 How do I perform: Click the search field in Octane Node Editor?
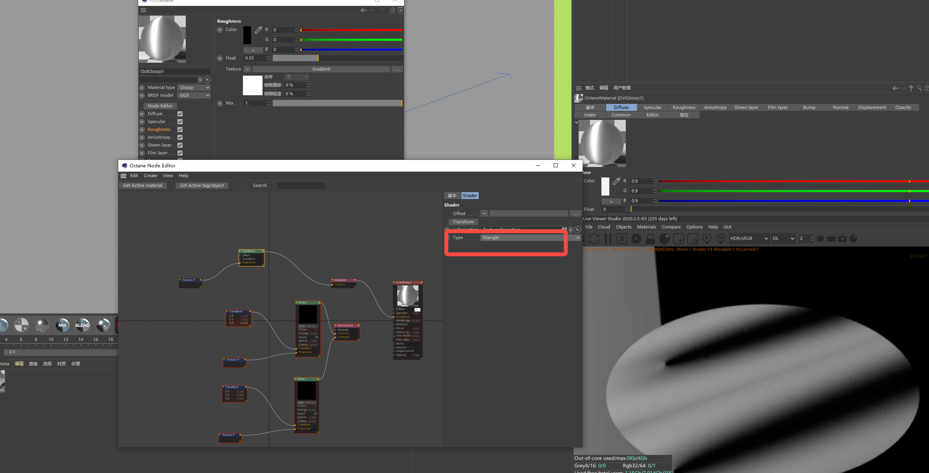(301, 185)
